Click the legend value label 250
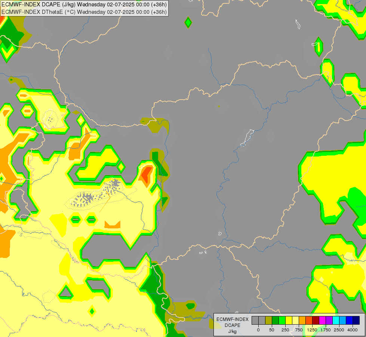The height and width of the screenshot is (337, 366). click(285, 330)
